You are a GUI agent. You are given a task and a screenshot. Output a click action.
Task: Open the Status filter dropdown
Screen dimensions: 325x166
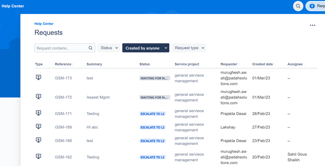109,48
